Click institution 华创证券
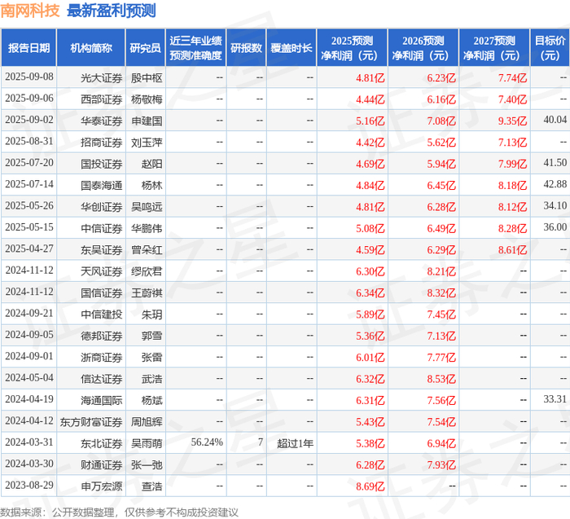 click(x=102, y=207)
